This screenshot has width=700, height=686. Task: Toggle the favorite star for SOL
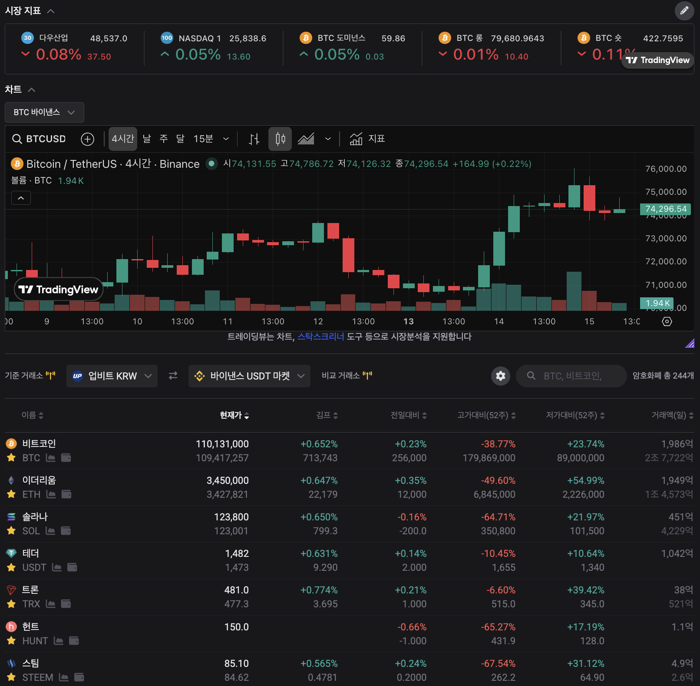tap(11, 530)
